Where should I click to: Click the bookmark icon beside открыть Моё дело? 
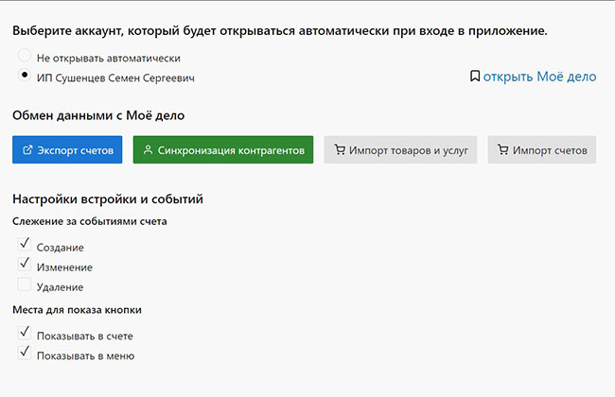pyautogui.click(x=475, y=77)
